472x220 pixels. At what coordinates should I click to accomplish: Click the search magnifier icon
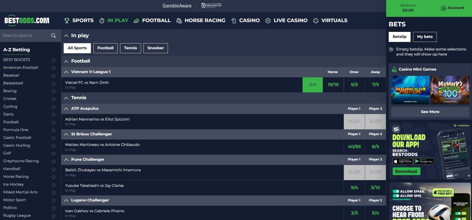(54, 36)
